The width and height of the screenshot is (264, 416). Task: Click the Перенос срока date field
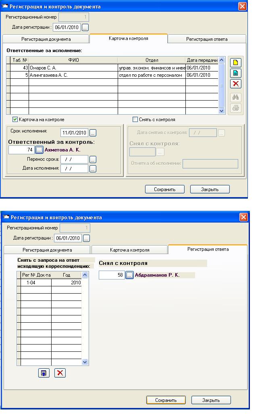coord(74,160)
